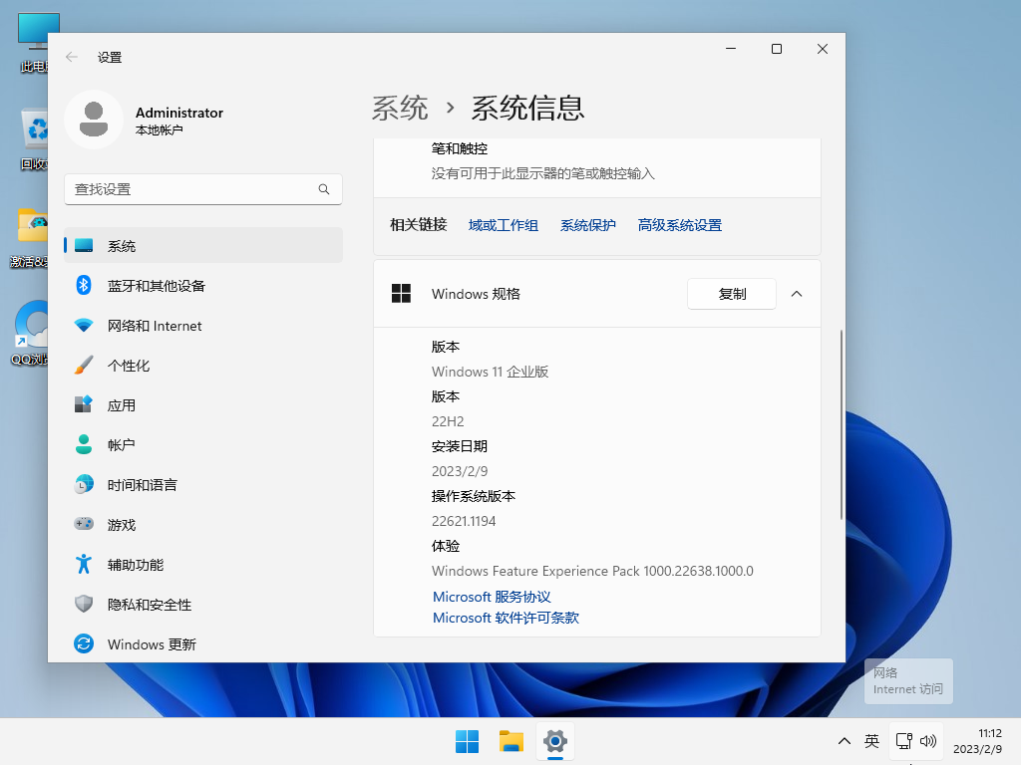Select the Network and Internet category
This screenshot has width=1021, height=765.
(x=155, y=326)
